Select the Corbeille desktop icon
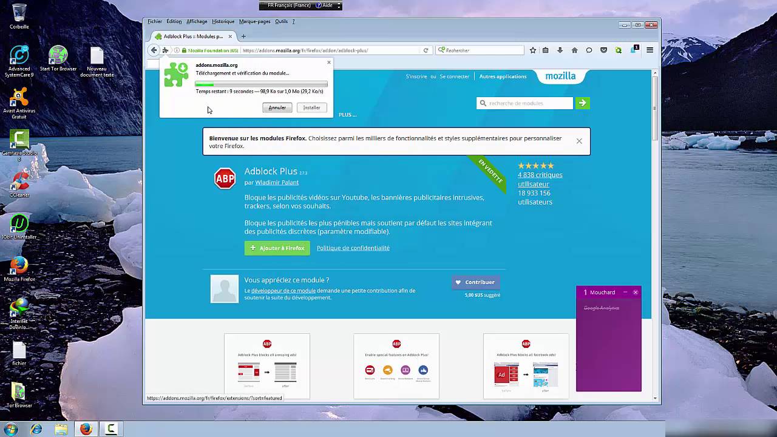This screenshot has height=437, width=777. [19, 16]
